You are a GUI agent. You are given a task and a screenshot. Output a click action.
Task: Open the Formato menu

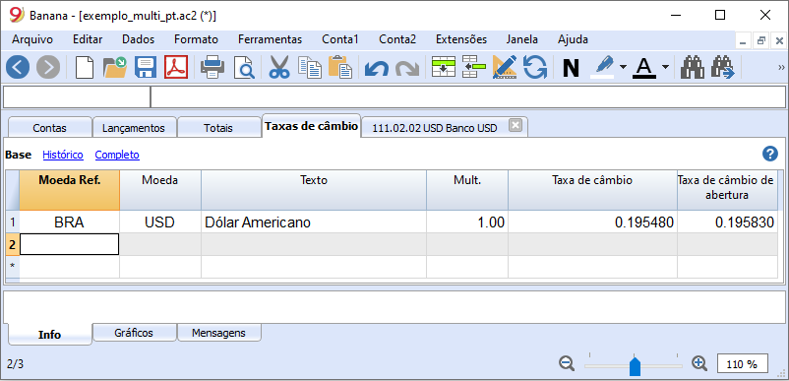pos(196,39)
